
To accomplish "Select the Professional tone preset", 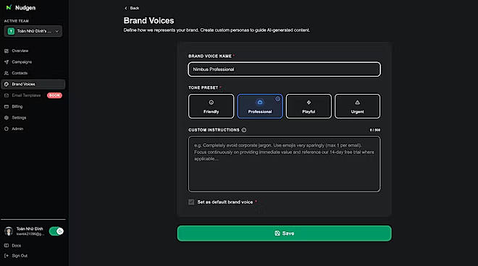I will (260, 106).
